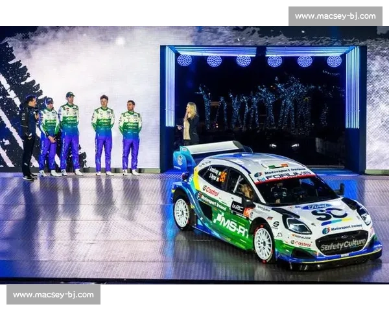Click the car's front headlight

pyautogui.click(x=297, y=225)
